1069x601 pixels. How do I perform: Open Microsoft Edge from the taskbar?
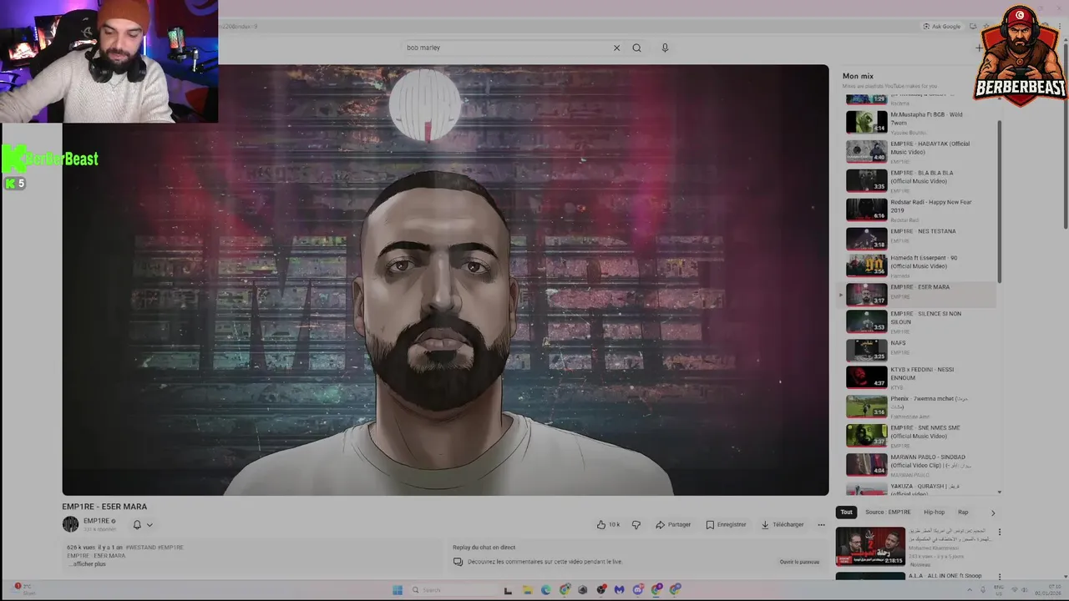[546, 590]
